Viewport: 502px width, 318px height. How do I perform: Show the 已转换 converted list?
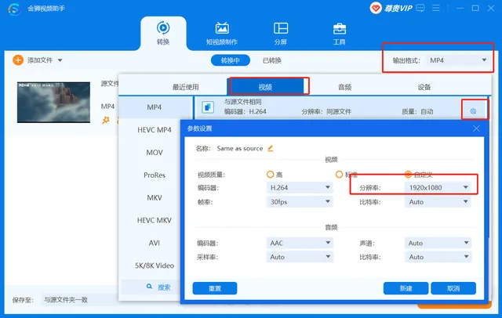(x=272, y=60)
